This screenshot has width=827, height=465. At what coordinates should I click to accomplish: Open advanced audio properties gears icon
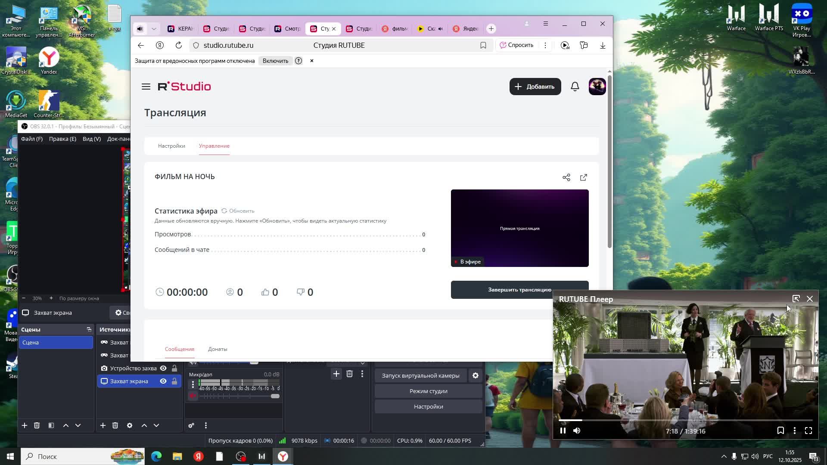[x=191, y=425]
